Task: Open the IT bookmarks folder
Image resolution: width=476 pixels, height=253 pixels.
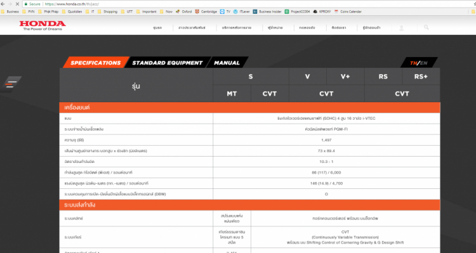Action: (x=90, y=11)
